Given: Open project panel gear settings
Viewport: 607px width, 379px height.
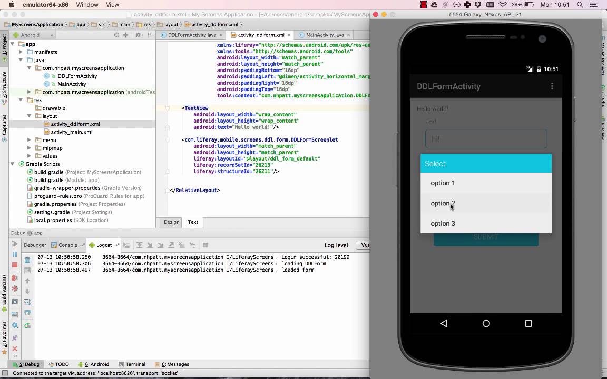Looking at the screenshot, I should pyautogui.click(x=138, y=35).
